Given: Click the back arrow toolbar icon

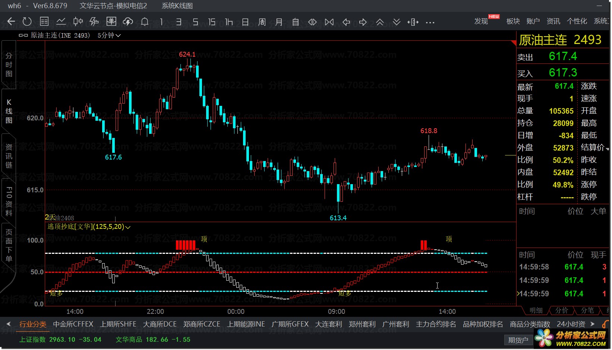Looking at the screenshot, I should [11, 22].
